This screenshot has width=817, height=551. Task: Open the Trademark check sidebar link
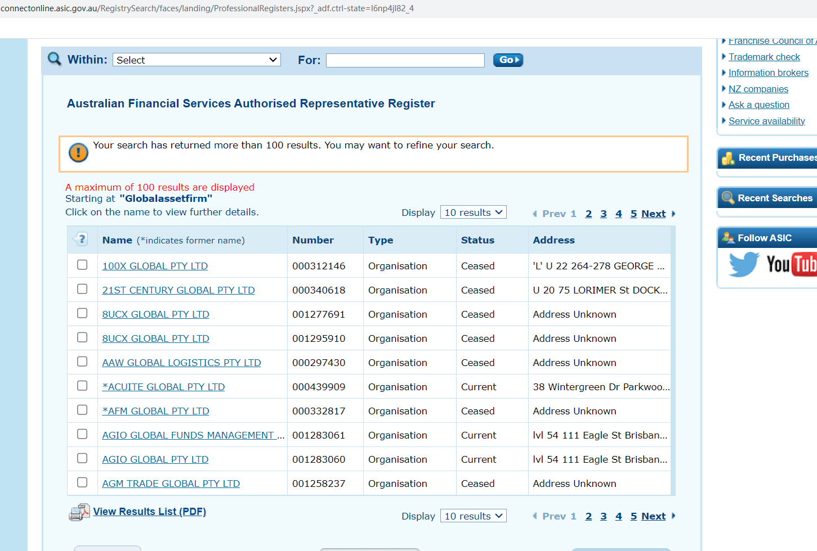point(764,57)
